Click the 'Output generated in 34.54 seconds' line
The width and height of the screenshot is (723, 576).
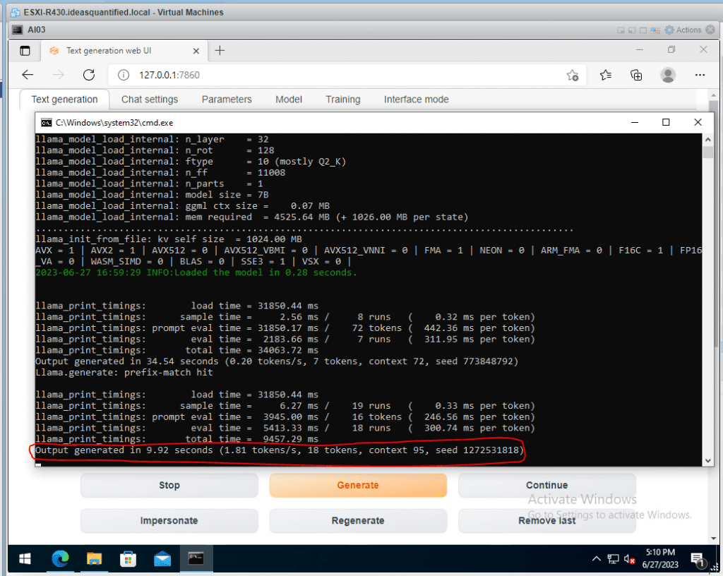(x=277, y=361)
